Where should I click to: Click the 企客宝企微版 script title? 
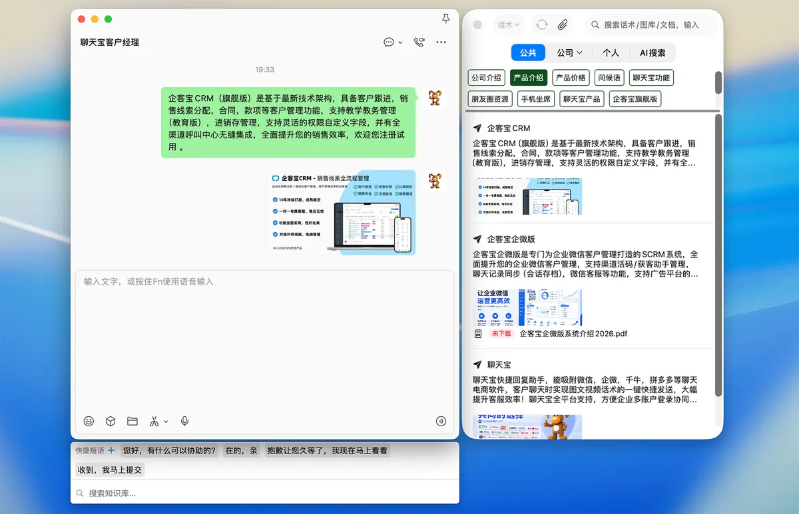(x=511, y=239)
